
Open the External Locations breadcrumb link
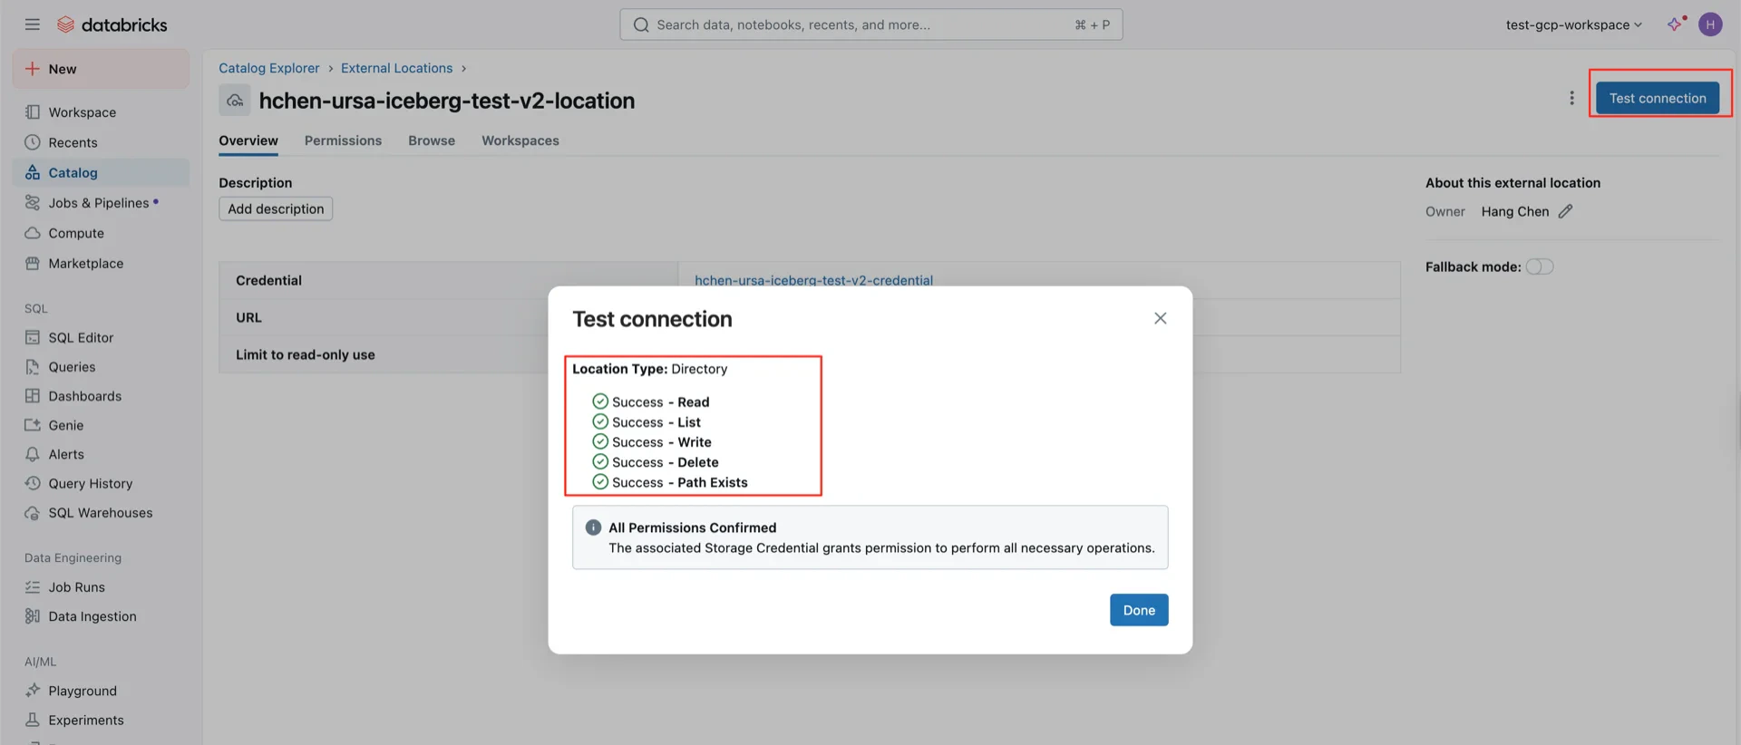396,68
